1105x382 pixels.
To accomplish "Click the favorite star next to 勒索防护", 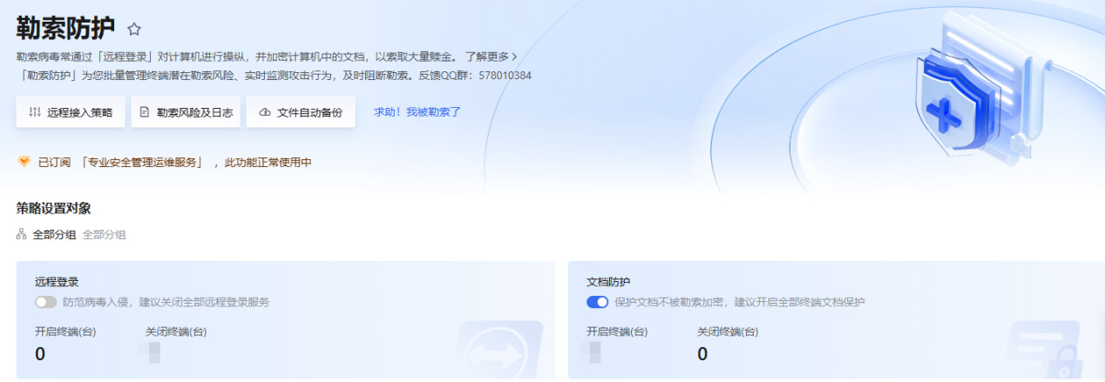I will click(x=134, y=29).
